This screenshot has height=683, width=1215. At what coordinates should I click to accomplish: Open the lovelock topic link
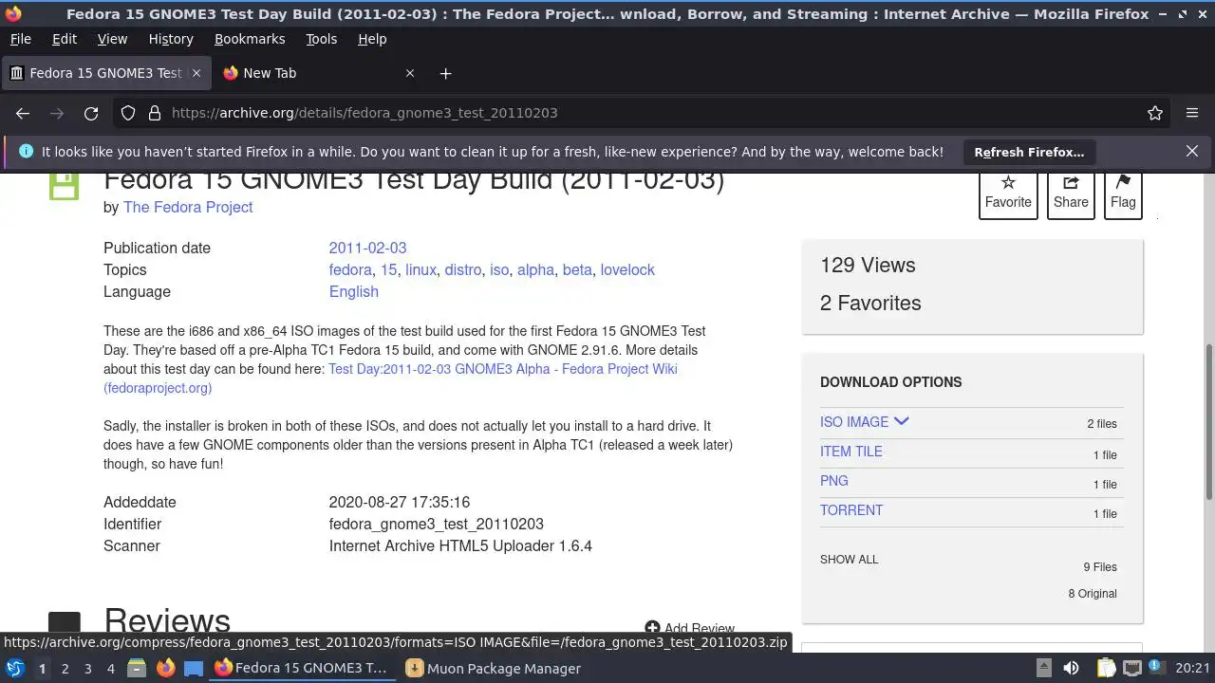pyautogui.click(x=627, y=269)
